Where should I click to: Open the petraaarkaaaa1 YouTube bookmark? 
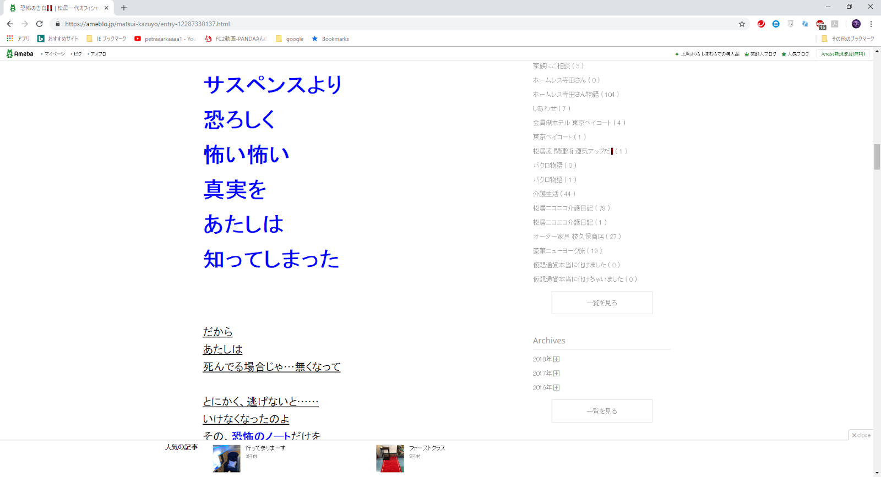[x=165, y=39]
